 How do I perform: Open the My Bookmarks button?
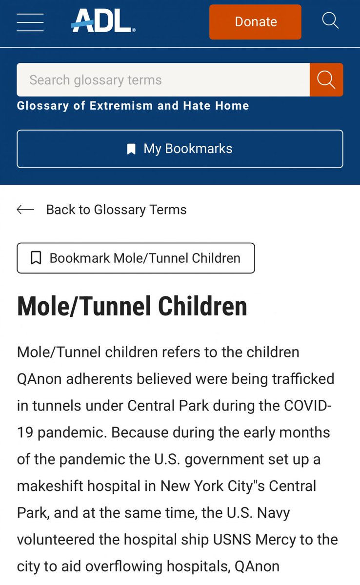(x=180, y=149)
